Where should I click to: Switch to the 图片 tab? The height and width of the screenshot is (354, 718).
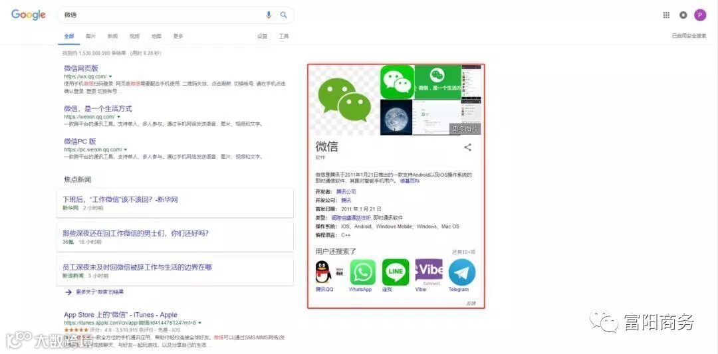click(90, 36)
